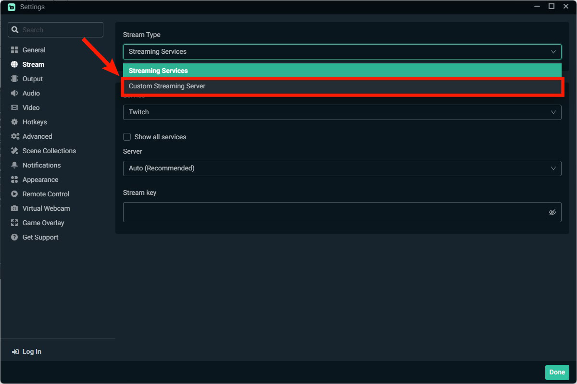Click the Hotkeys keyboard icon
577x384 pixels.
pos(13,122)
